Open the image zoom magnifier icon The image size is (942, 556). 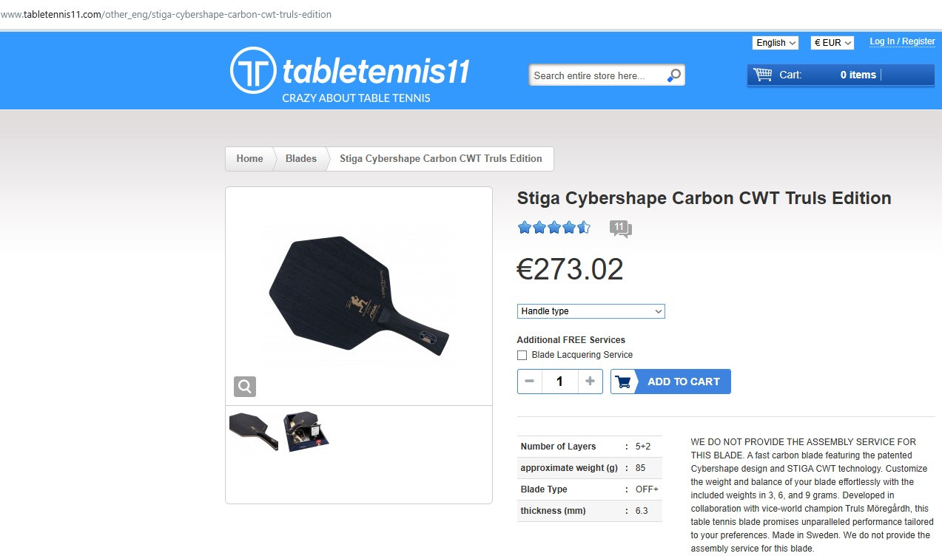tap(245, 386)
